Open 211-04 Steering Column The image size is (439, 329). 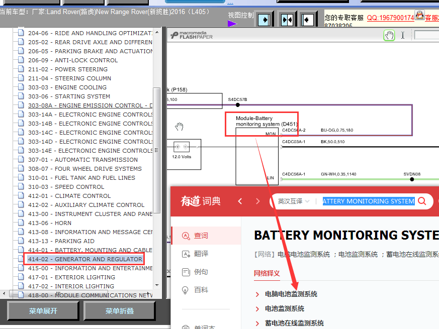click(x=69, y=78)
